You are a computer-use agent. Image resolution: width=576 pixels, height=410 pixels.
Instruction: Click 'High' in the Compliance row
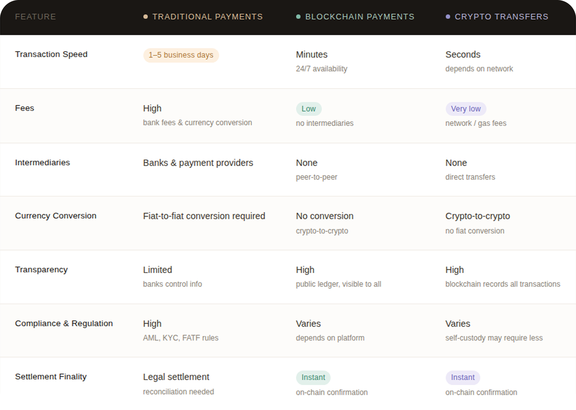coord(152,324)
